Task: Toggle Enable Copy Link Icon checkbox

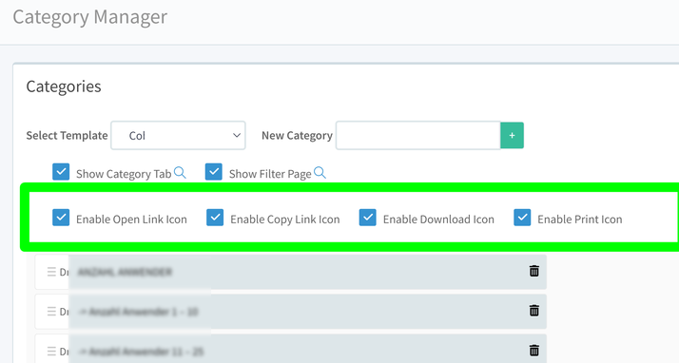Action: tap(215, 218)
